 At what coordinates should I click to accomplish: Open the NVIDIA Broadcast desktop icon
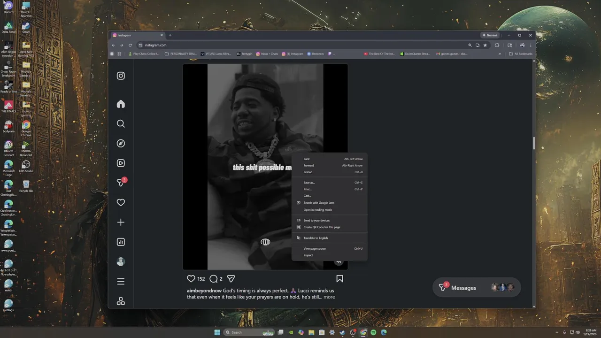pyautogui.click(x=26, y=148)
